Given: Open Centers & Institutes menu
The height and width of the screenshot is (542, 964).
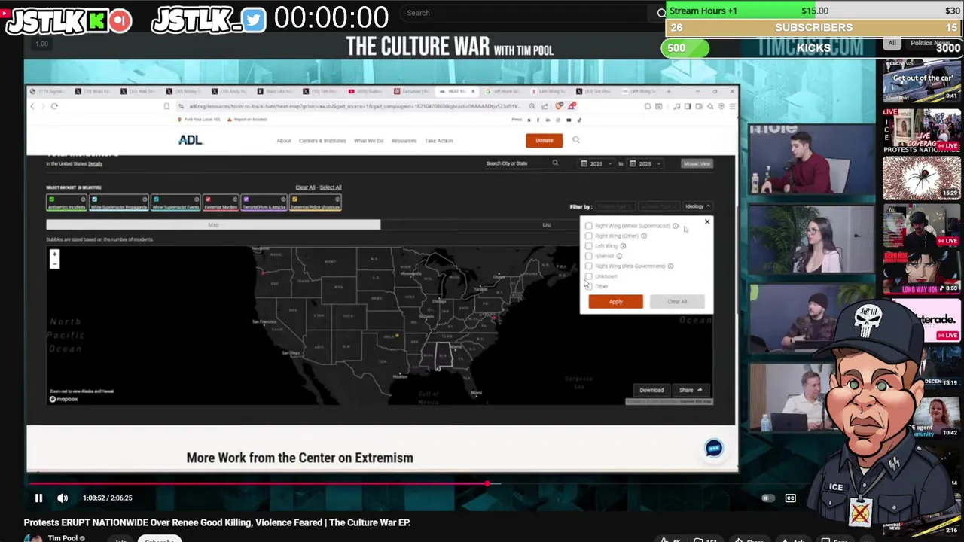Looking at the screenshot, I should click(x=322, y=141).
